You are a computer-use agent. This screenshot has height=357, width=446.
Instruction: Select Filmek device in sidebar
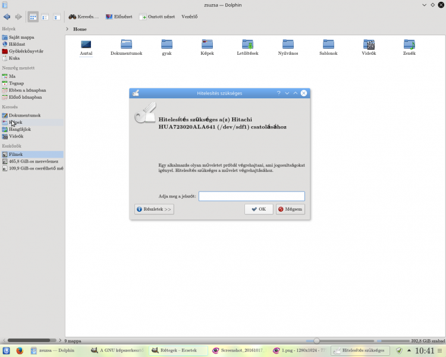pyautogui.click(x=32, y=154)
